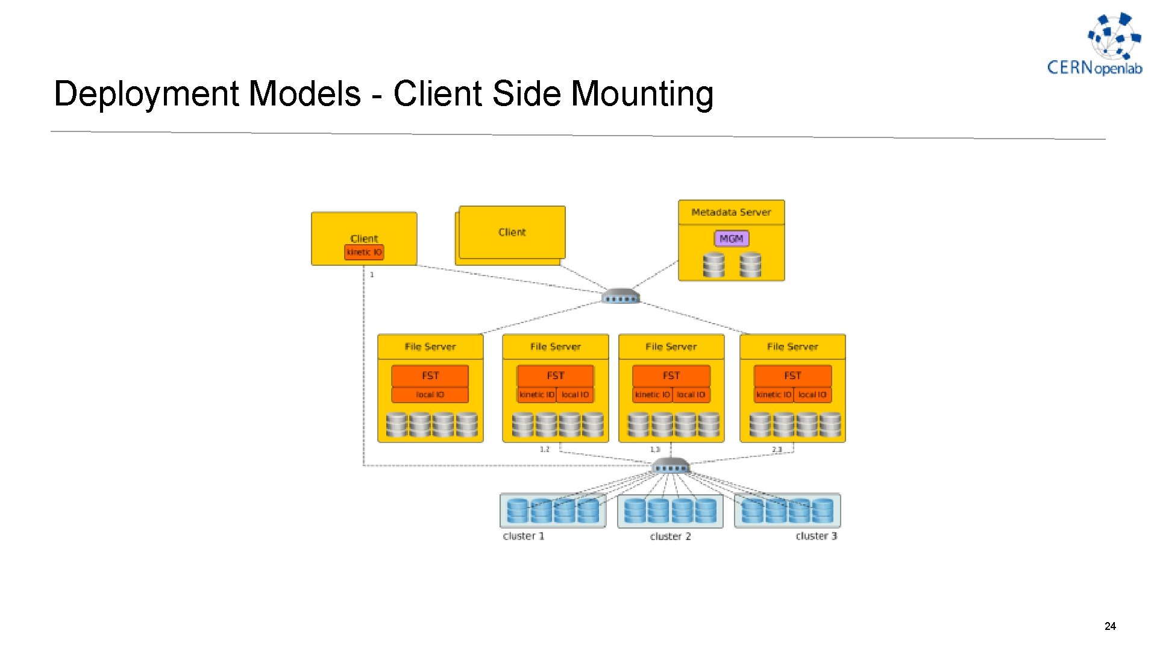Image resolution: width=1157 pixels, height=651 pixels.
Task: Click the last gray disk in the File Server labeled 1,3
Action: pyautogui.click(x=709, y=424)
